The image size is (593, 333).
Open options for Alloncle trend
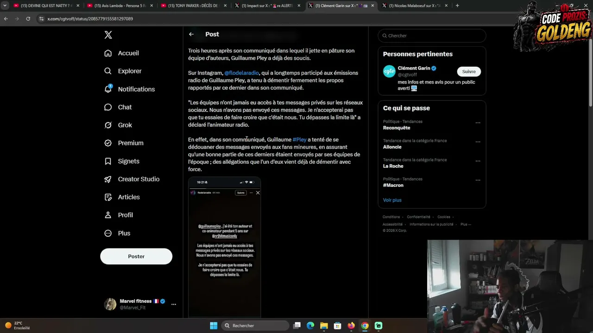[x=478, y=142]
